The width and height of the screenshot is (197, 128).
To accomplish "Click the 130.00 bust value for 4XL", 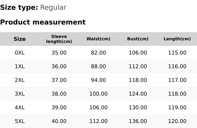I will 138,107.
